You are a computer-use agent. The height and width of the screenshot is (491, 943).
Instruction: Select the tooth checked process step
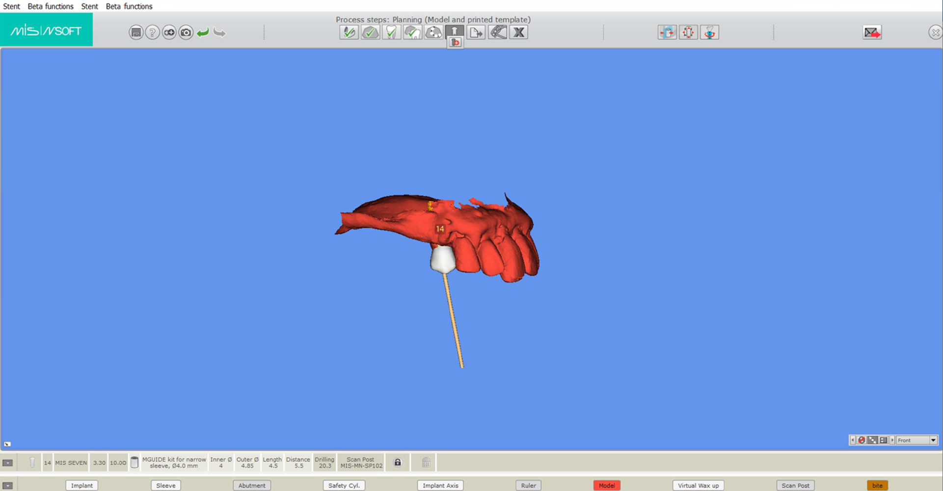coord(391,32)
